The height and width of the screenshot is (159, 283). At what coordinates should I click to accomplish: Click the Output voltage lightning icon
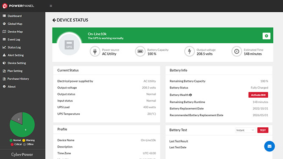click(x=189, y=52)
